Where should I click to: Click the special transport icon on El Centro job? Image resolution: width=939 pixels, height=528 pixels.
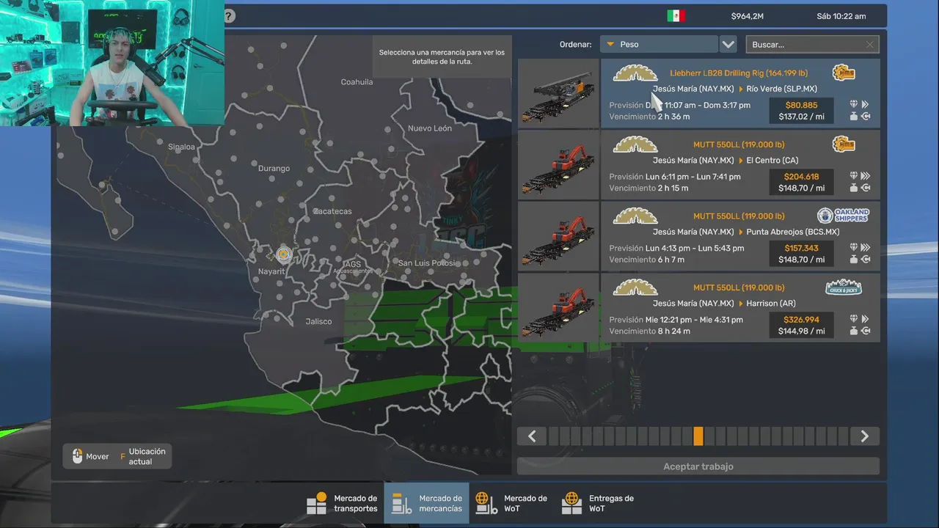pos(866,188)
